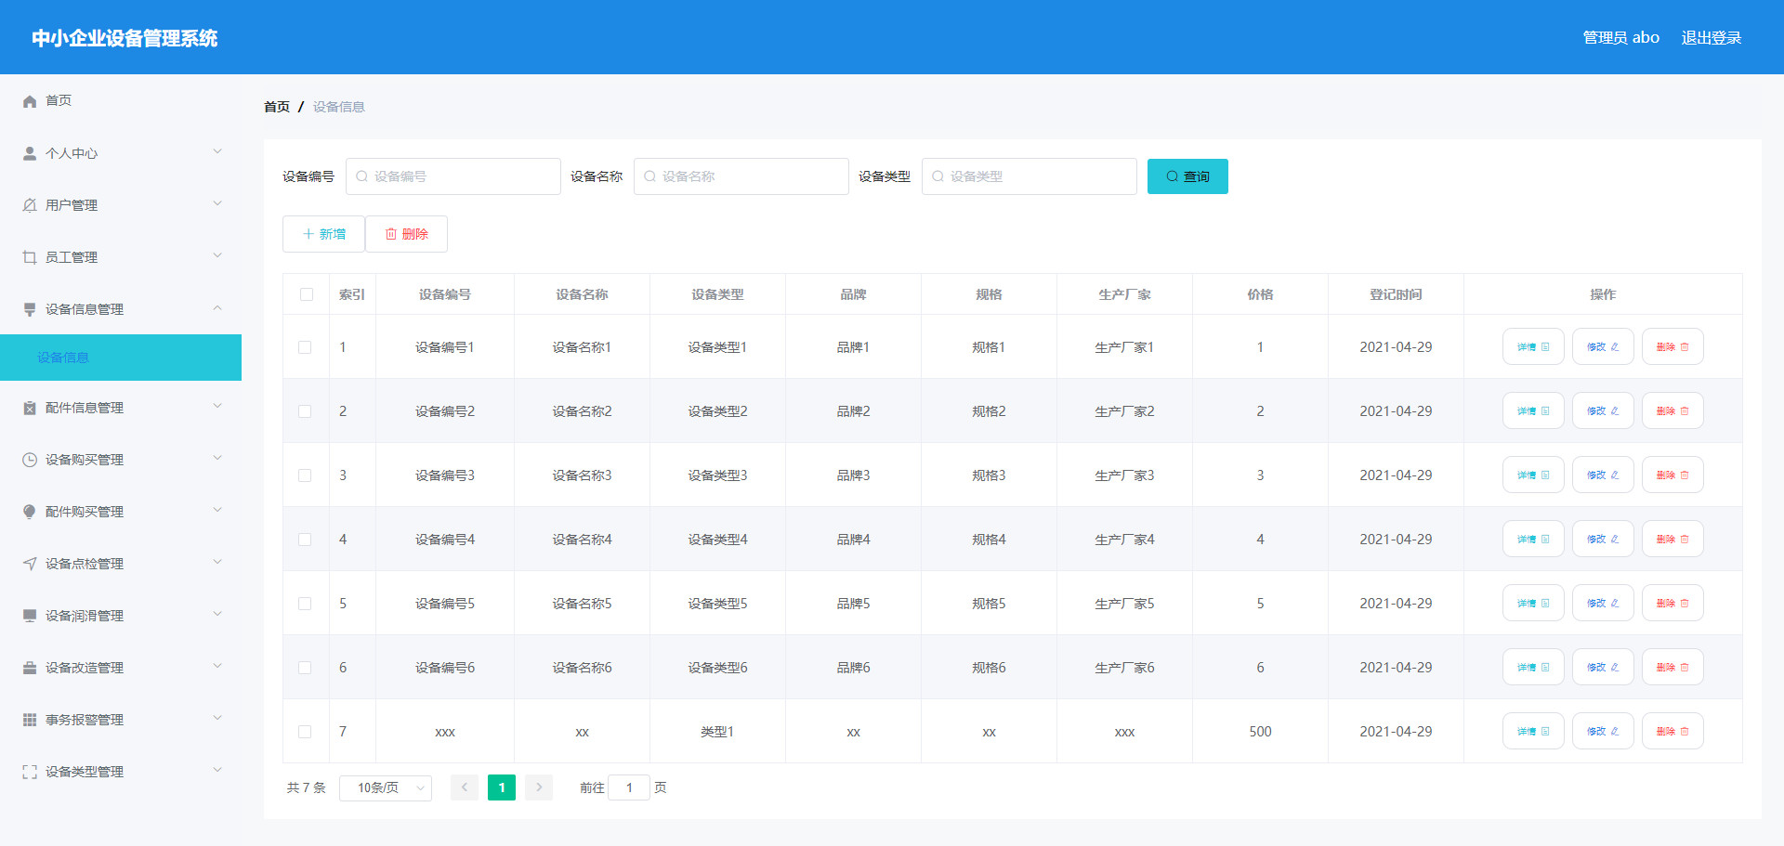Click the document icon in 设备编号5 row's 详情 button
The image size is (1784, 846).
(x=1545, y=604)
